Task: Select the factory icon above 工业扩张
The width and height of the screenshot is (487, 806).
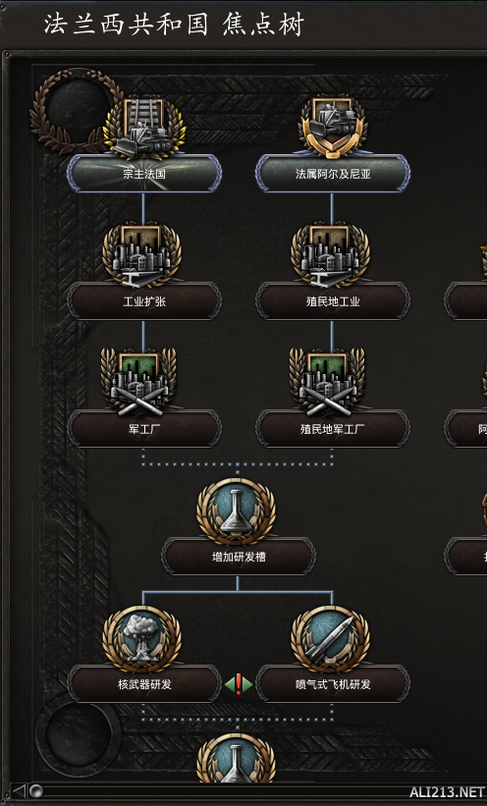Action: click(142, 255)
